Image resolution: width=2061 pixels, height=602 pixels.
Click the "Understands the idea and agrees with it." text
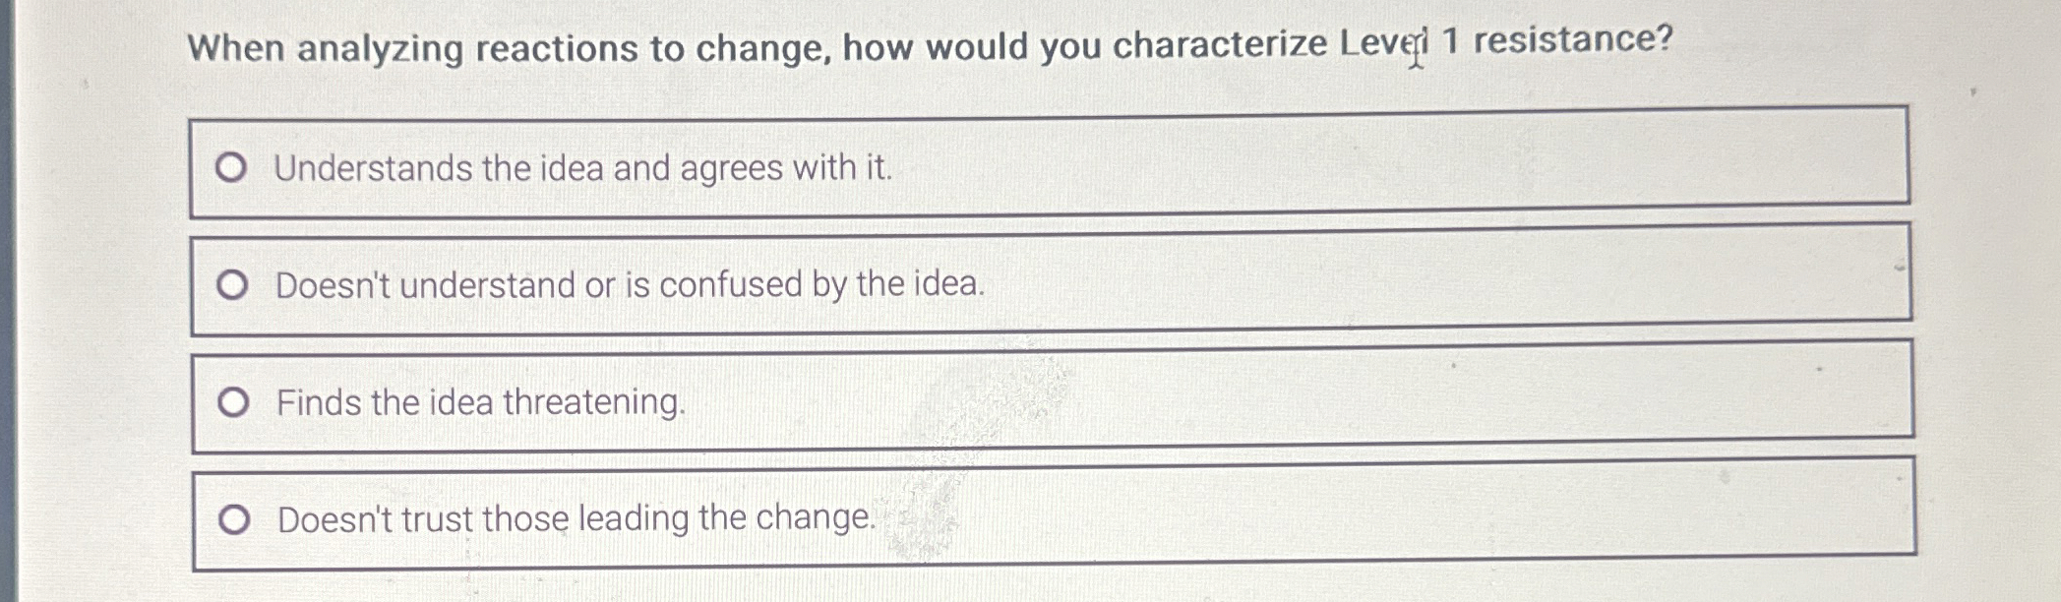[x=582, y=168]
